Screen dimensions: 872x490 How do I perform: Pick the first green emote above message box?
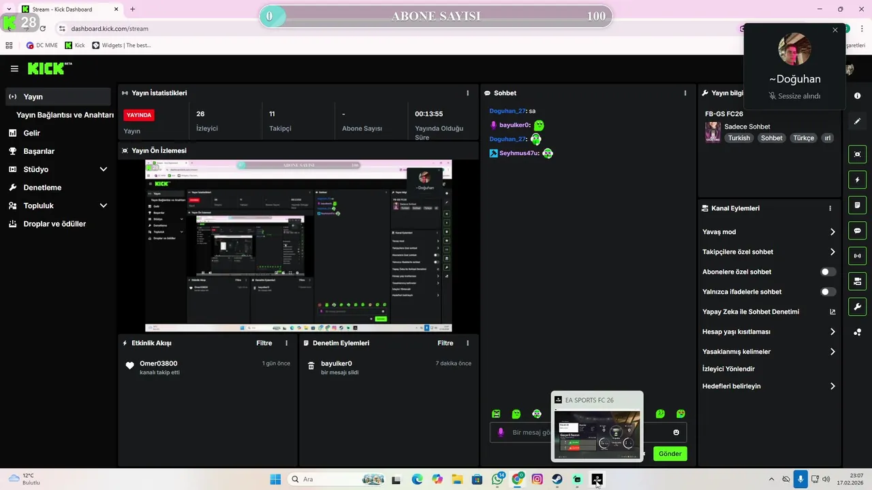496,414
